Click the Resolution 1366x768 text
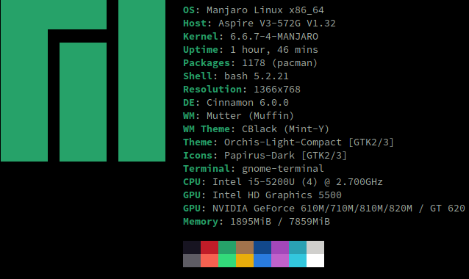The image size is (469, 279). tap(242, 90)
